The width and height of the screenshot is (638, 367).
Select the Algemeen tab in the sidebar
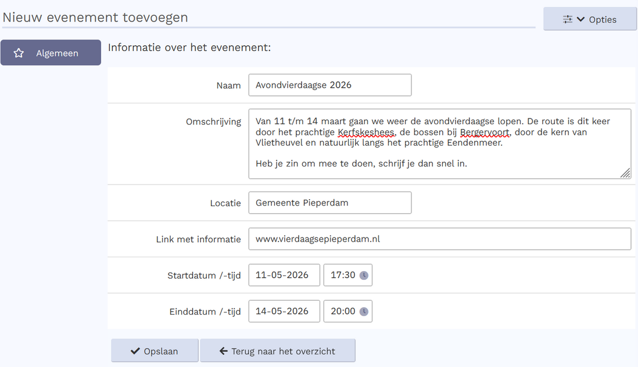[51, 52]
